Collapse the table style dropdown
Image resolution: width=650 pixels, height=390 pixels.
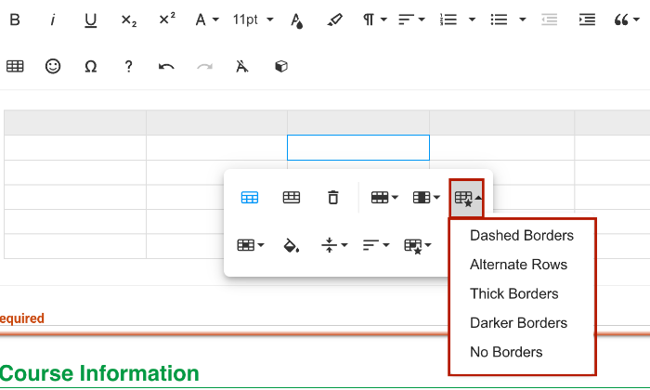467,198
